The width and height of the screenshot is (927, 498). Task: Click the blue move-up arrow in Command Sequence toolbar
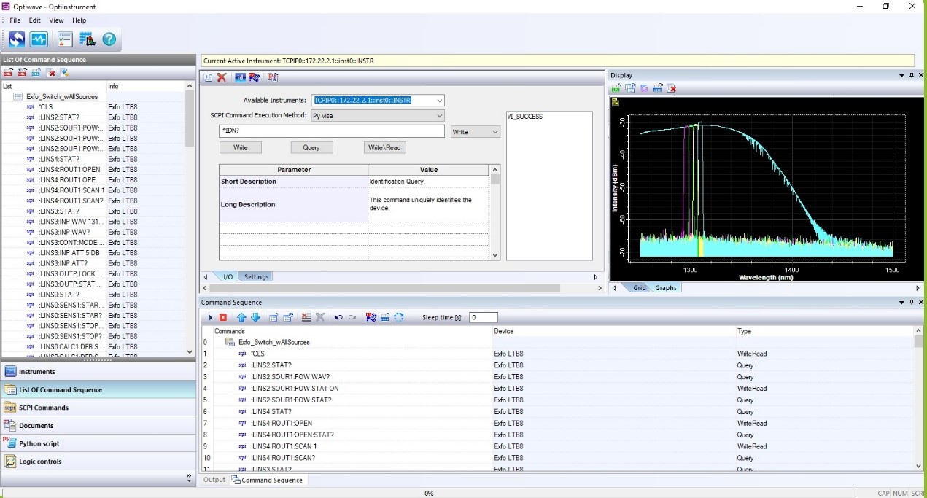click(241, 317)
